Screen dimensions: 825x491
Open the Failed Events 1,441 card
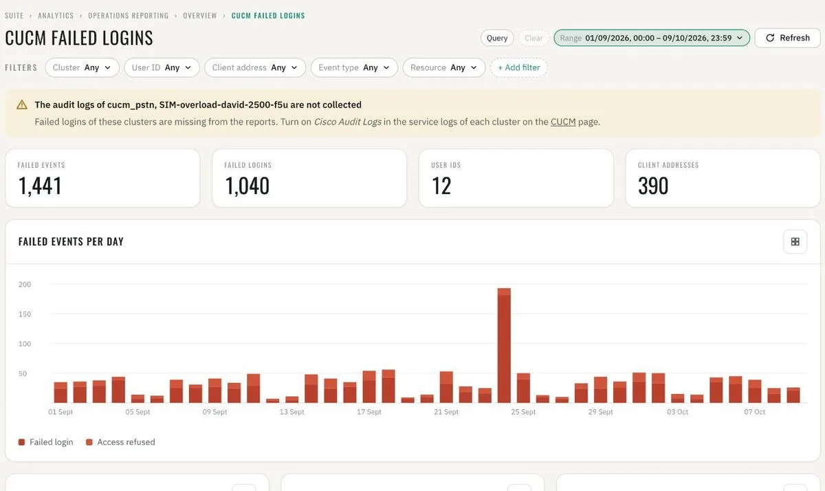102,178
